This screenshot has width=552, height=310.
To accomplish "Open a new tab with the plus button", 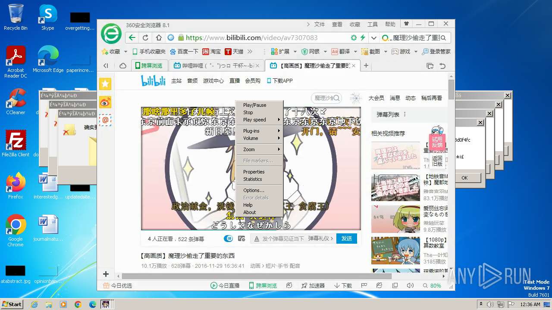I will (x=366, y=65).
